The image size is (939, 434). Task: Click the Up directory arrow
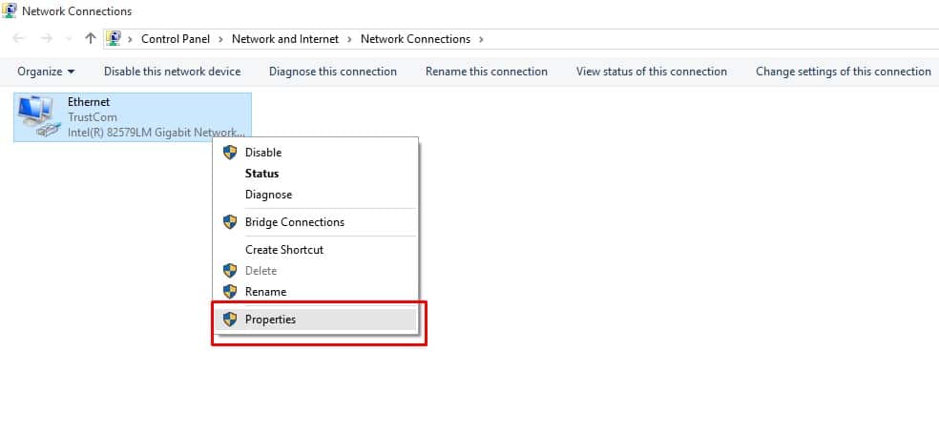(x=91, y=39)
